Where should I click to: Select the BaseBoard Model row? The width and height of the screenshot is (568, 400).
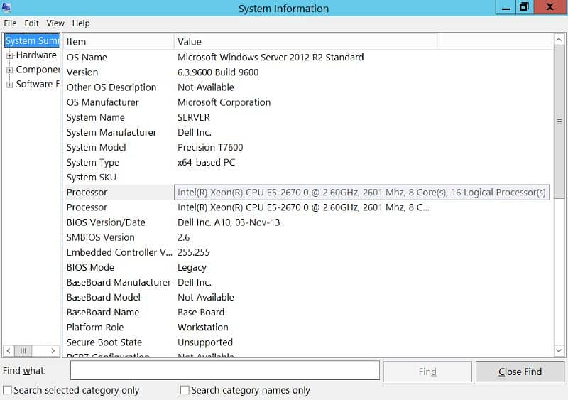coord(307,298)
